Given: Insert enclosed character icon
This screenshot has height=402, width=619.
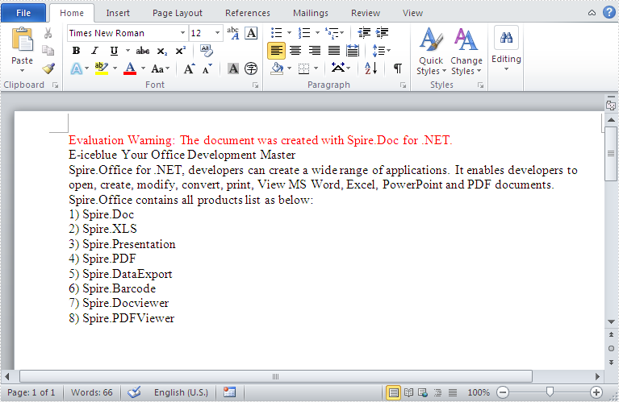Looking at the screenshot, I should tap(251, 68).
